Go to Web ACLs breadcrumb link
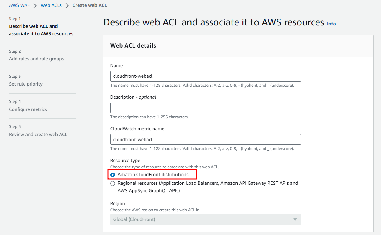This screenshot has width=381, height=235. 51,5
